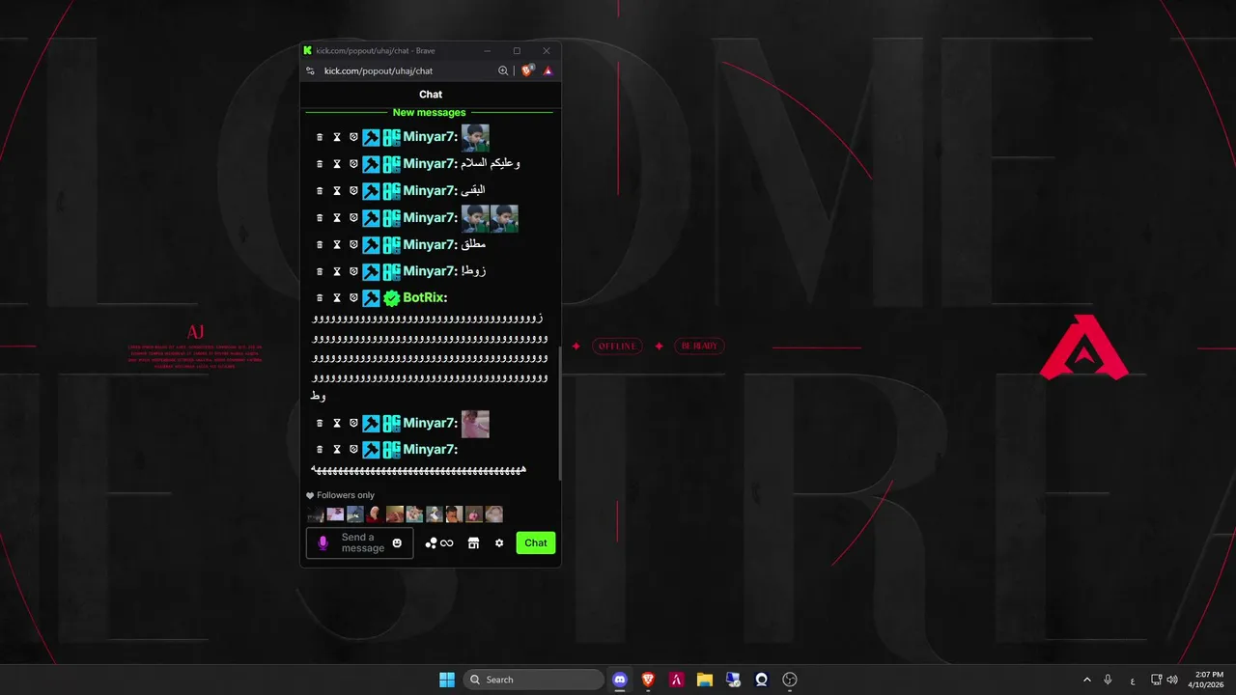Ban shield icon on the 'زوط!' row
This screenshot has width=1236, height=695.
tap(353, 271)
